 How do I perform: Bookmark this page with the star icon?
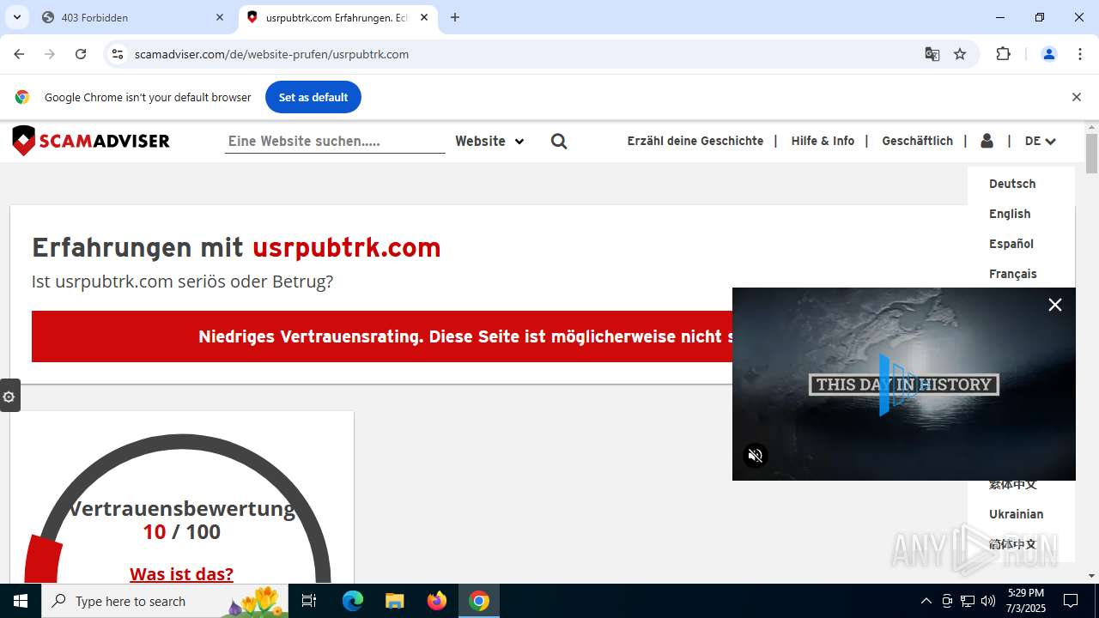point(960,54)
